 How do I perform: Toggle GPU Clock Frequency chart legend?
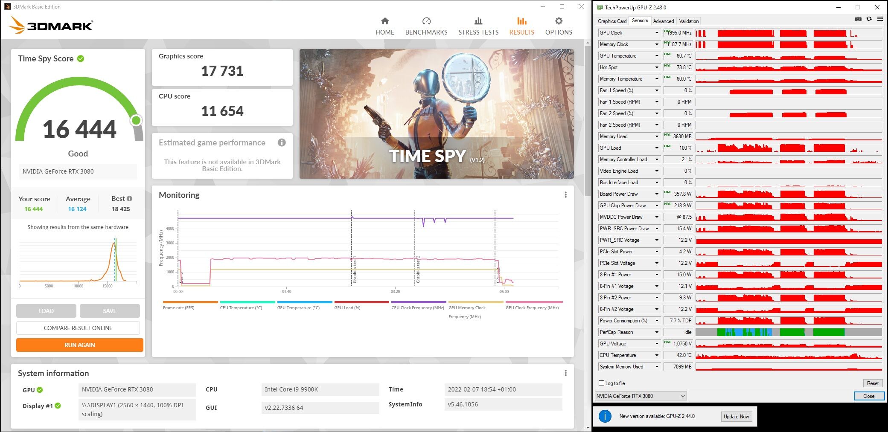[x=532, y=307]
